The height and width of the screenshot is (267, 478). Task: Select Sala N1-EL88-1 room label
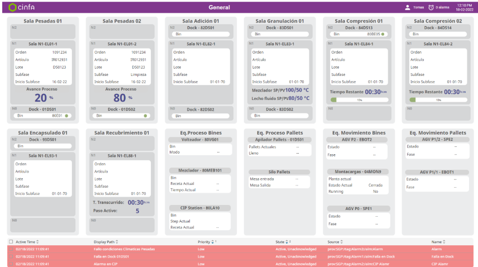point(122,156)
